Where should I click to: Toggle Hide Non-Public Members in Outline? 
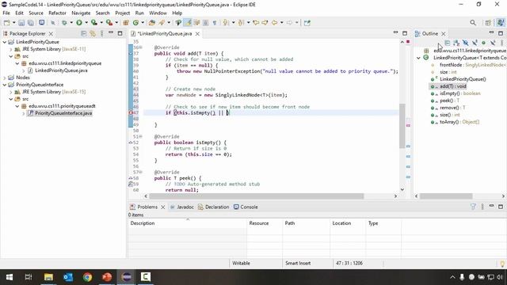tap(483, 43)
